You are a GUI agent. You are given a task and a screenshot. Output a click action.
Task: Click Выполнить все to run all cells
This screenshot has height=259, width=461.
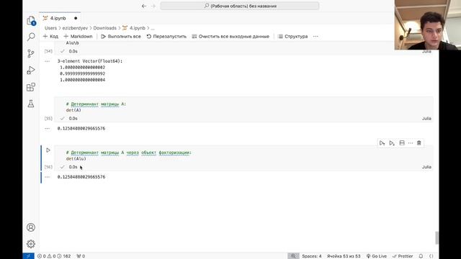tap(121, 37)
